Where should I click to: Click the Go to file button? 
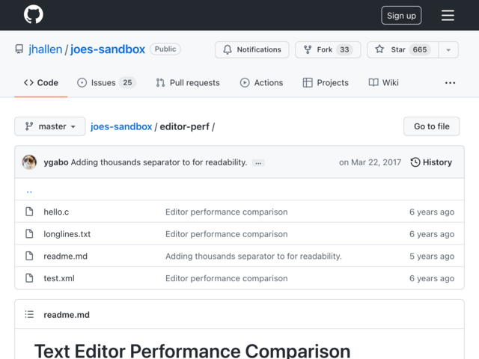431,126
